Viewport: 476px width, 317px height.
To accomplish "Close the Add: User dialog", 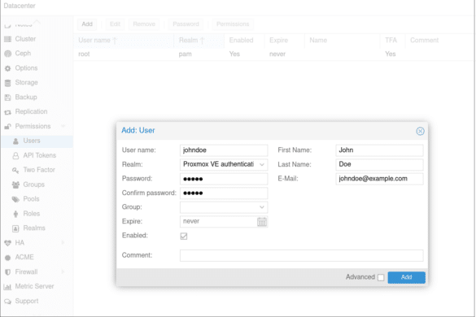I will coord(420,131).
